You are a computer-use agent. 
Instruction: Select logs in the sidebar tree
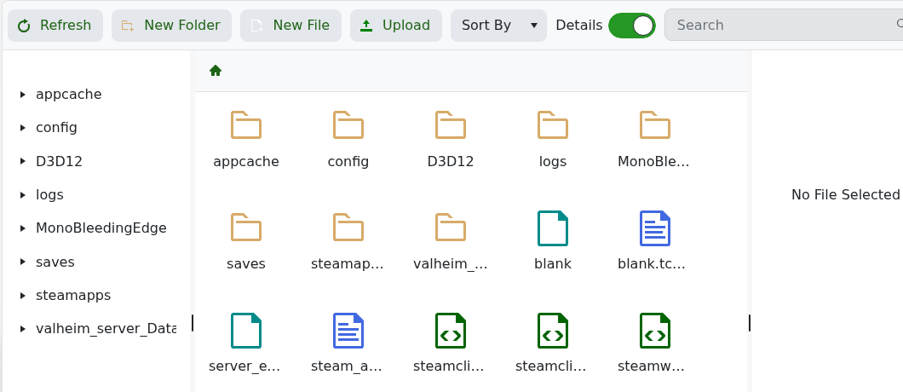[x=49, y=195]
